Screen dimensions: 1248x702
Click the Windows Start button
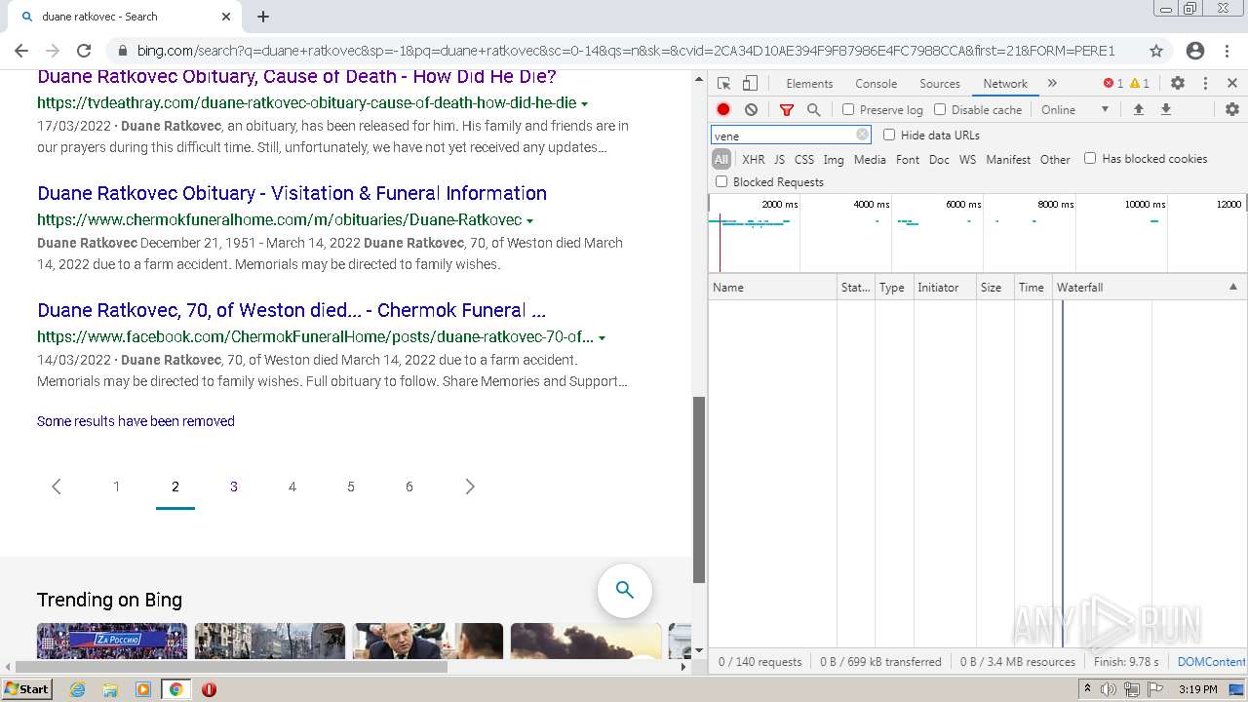point(26,689)
